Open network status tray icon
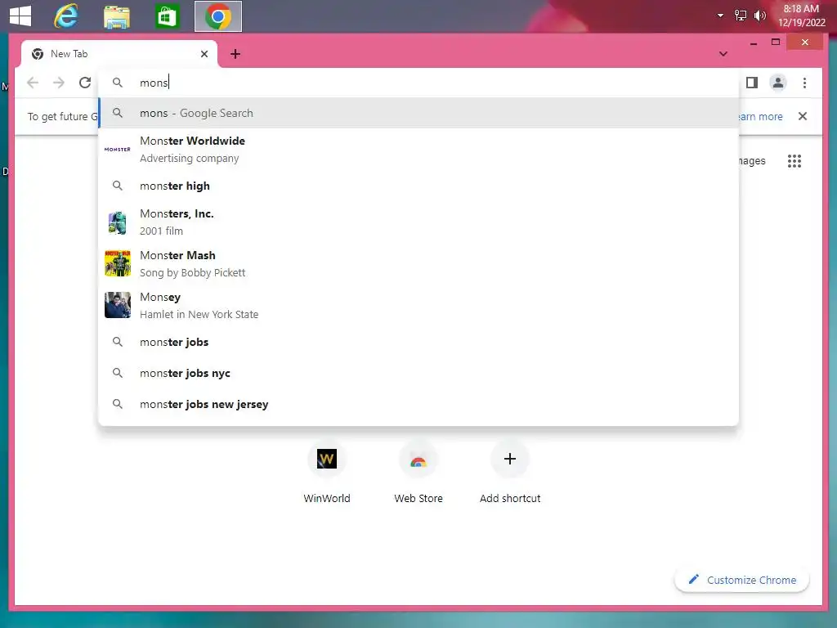Screen dimensions: 837x628 tap(740, 16)
